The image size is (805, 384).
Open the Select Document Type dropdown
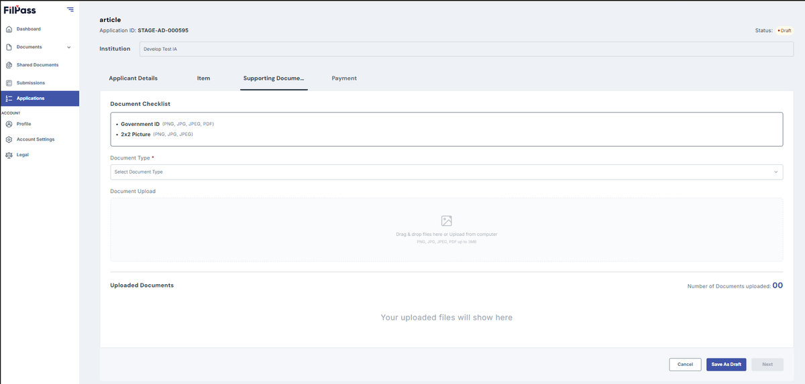point(446,172)
